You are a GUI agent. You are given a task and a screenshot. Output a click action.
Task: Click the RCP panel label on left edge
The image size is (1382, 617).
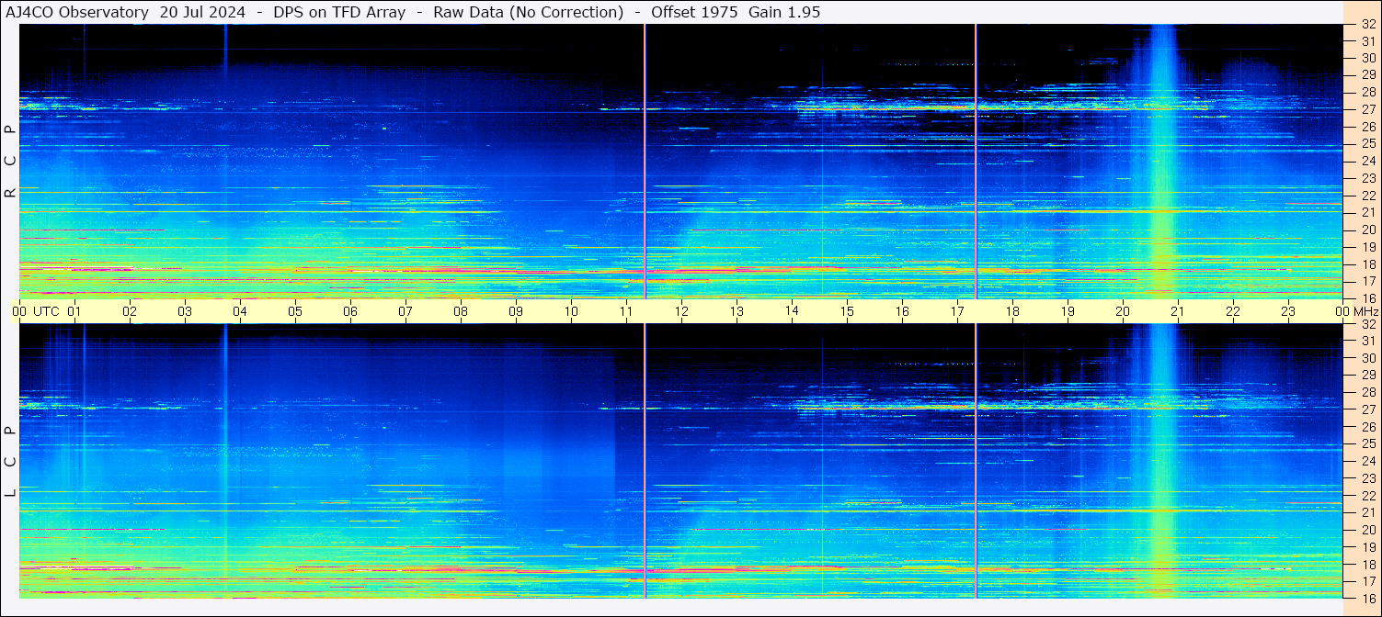pyautogui.click(x=10, y=161)
